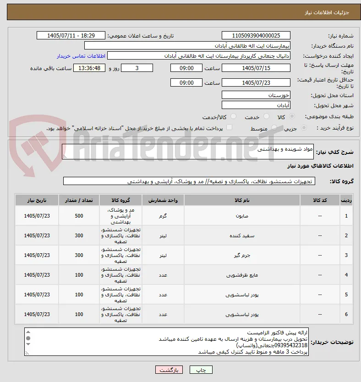
Task: Click the ردیف column header
Action: click(x=346, y=200)
